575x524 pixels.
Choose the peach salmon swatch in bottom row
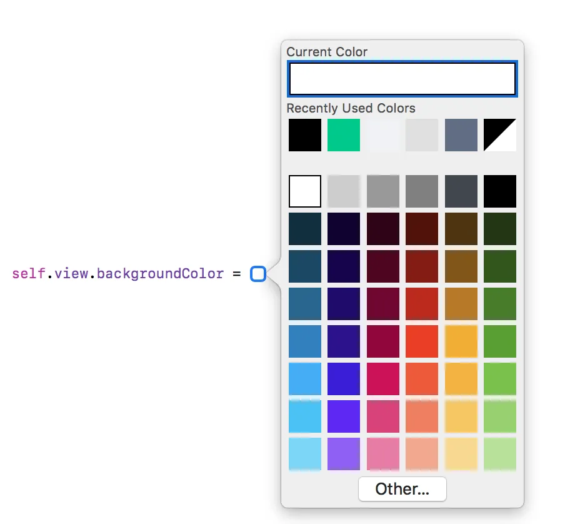[x=422, y=454]
